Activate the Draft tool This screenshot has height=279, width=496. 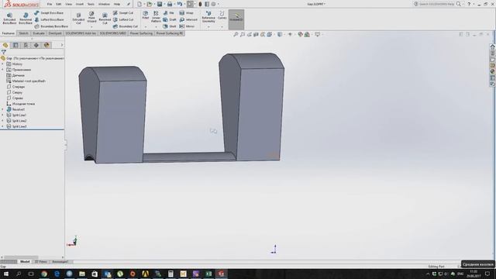click(x=170, y=19)
